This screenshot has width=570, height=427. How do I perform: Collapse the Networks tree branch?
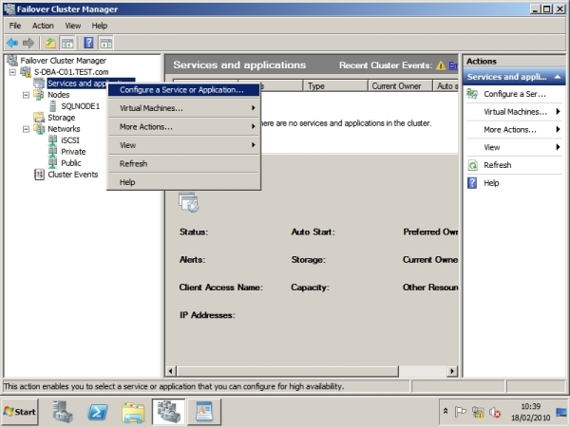(26, 129)
